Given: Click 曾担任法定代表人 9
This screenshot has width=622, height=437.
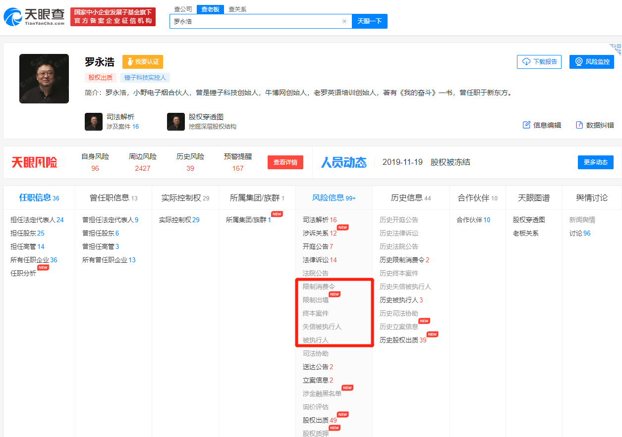Looking at the screenshot, I should (110, 220).
